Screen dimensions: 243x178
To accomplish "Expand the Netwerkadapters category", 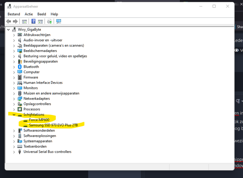I will [x=14, y=98].
